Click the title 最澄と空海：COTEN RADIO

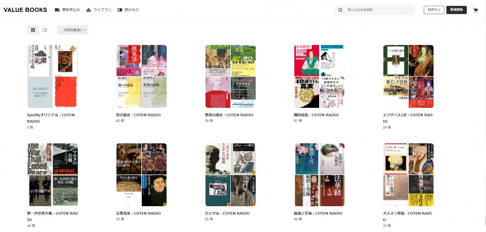point(318,213)
